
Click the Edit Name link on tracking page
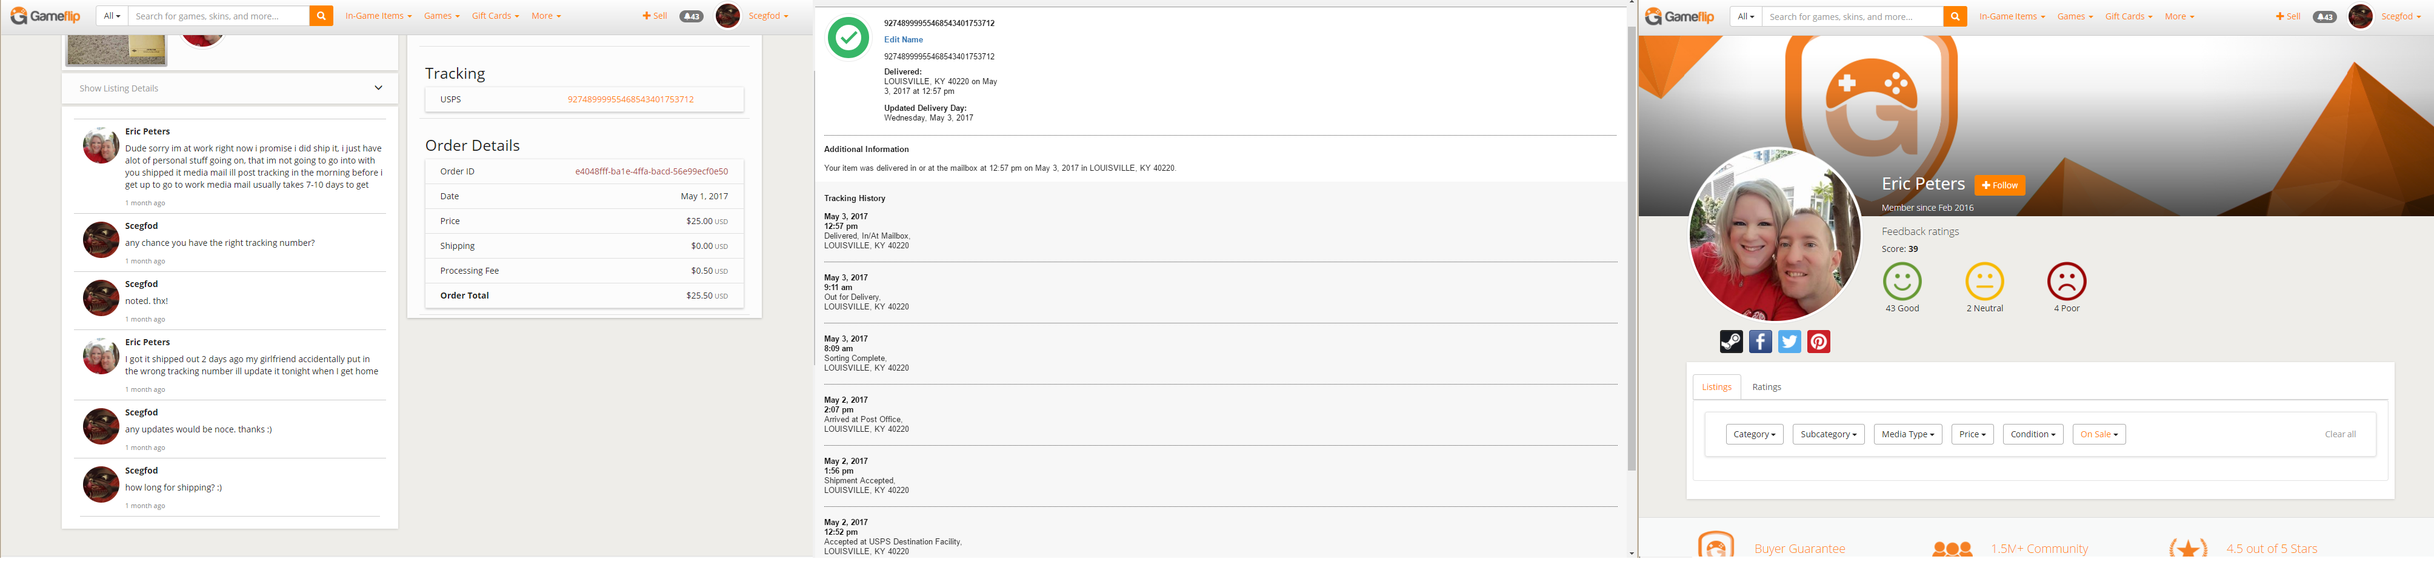(902, 40)
